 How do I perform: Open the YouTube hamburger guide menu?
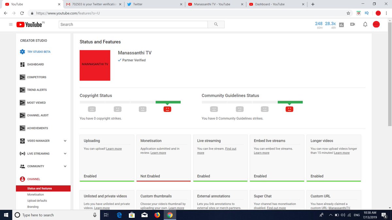point(11,24)
